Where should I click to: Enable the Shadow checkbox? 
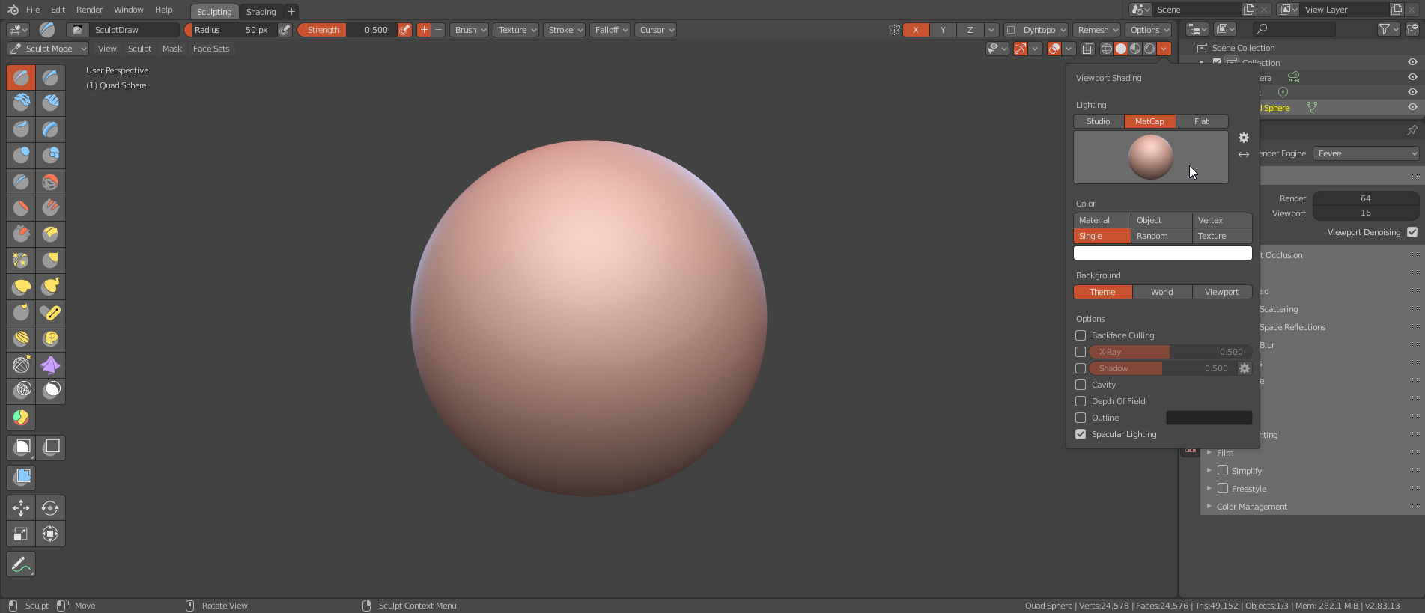coord(1081,368)
